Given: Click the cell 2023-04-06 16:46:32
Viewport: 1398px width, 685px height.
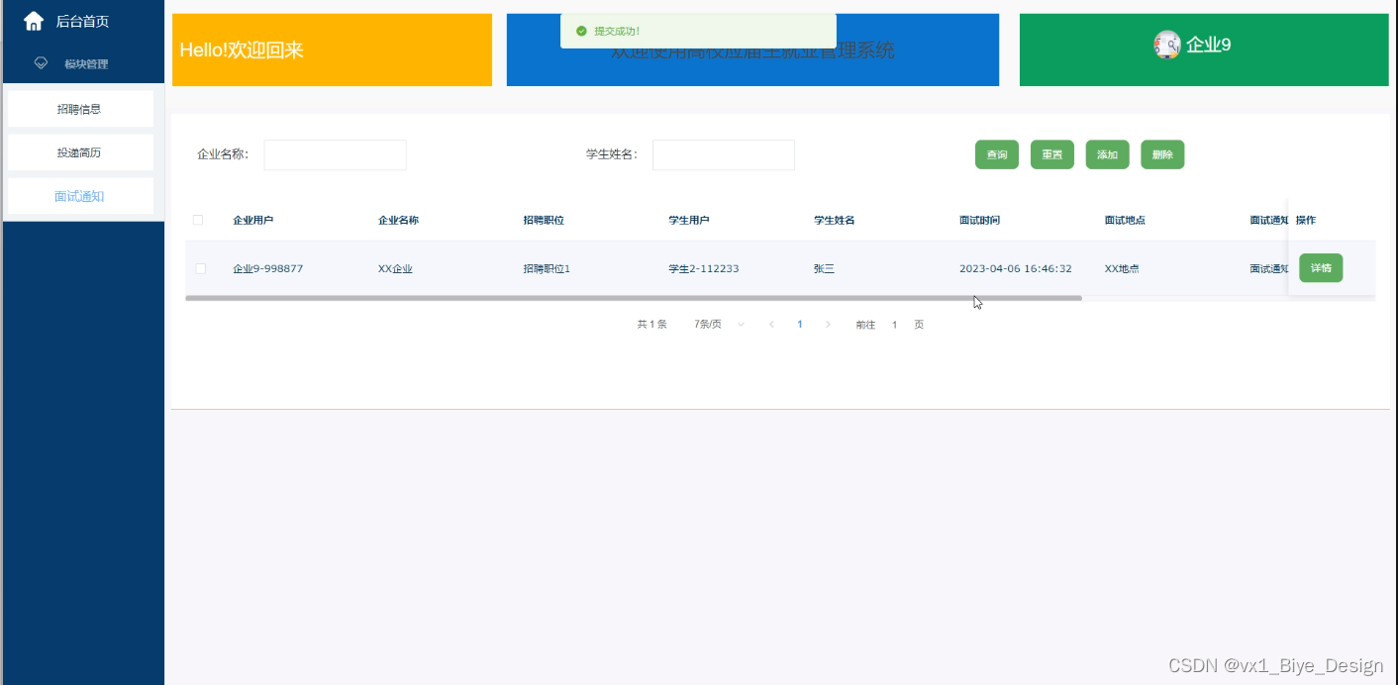Looking at the screenshot, I should 1016,268.
